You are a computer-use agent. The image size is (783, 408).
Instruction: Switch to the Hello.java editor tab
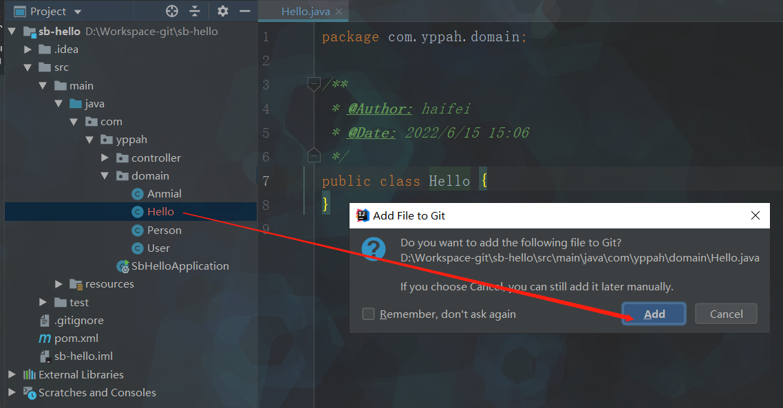click(305, 12)
